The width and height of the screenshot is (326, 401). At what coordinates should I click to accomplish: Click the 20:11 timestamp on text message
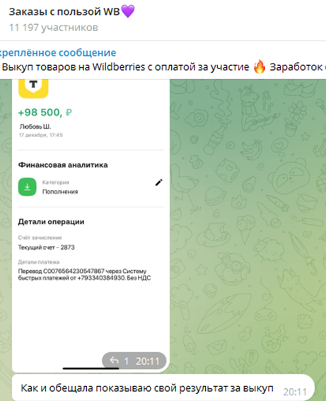(x=295, y=392)
